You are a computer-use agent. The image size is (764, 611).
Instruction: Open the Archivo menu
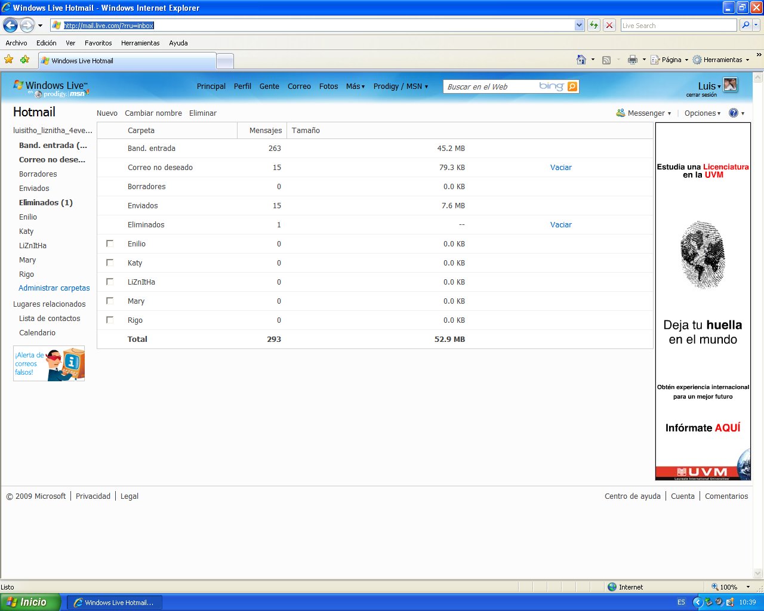coord(16,43)
